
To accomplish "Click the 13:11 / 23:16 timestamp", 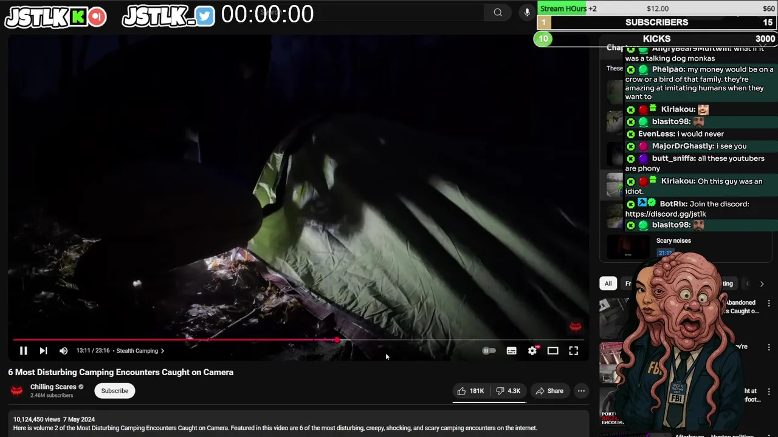I will tap(93, 351).
